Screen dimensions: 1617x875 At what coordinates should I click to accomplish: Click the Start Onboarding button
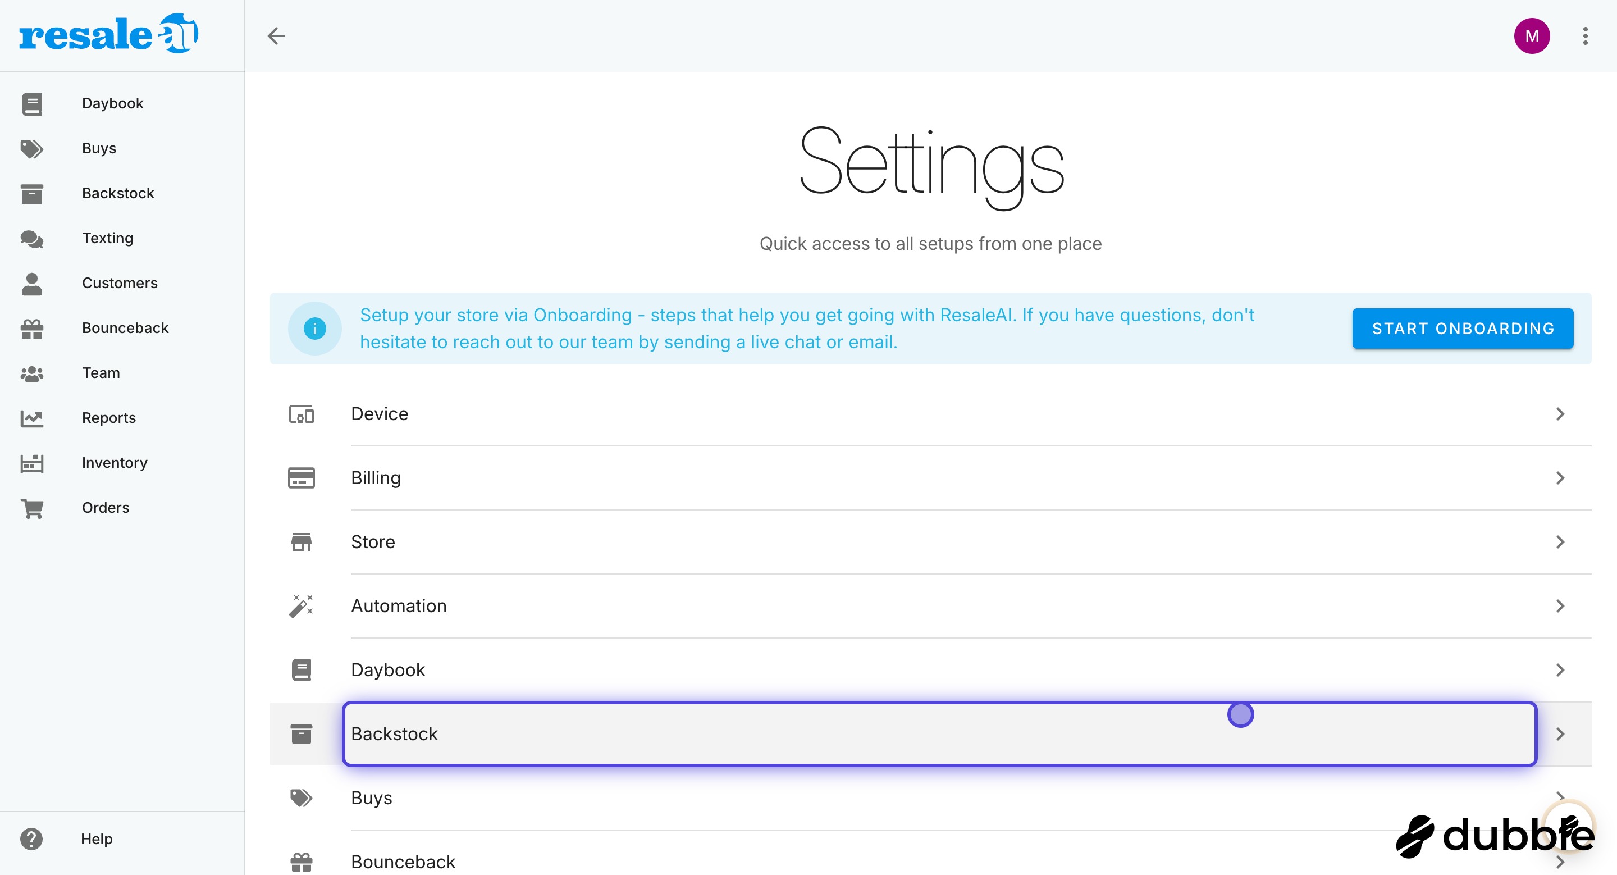click(1462, 329)
